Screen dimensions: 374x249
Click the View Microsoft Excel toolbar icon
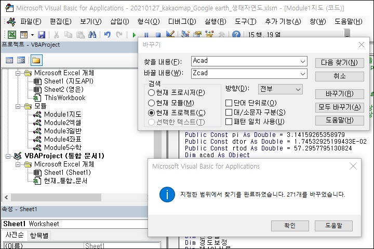coord(11,35)
